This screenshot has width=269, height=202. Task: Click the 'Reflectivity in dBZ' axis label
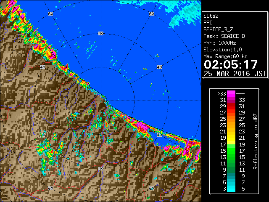point(256,141)
